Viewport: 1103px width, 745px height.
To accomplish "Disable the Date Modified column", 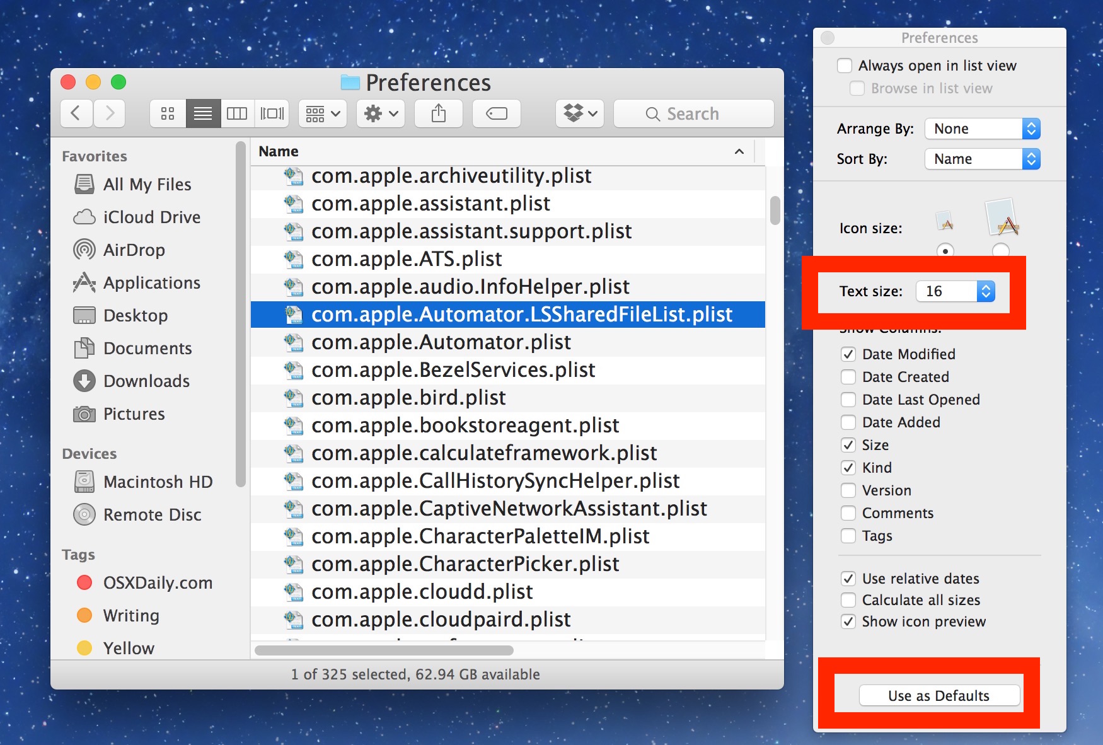I will pos(848,354).
